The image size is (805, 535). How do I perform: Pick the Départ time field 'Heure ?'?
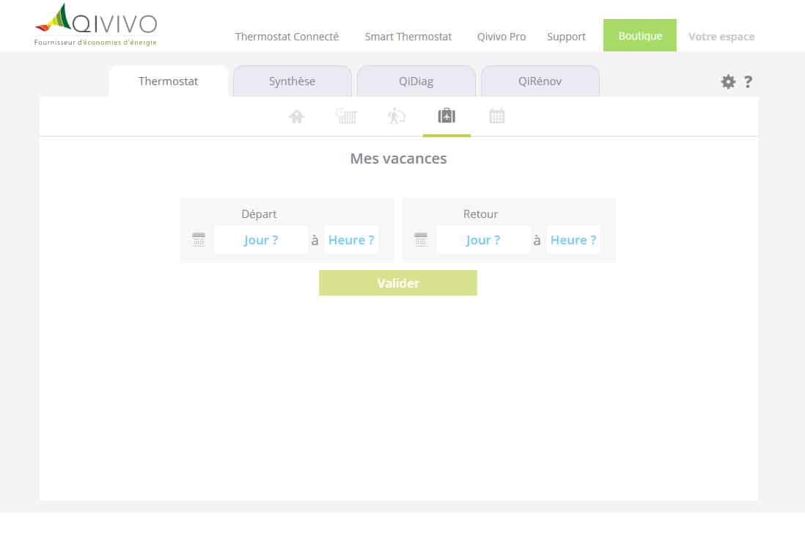pyautogui.click(x=351, y=240)
